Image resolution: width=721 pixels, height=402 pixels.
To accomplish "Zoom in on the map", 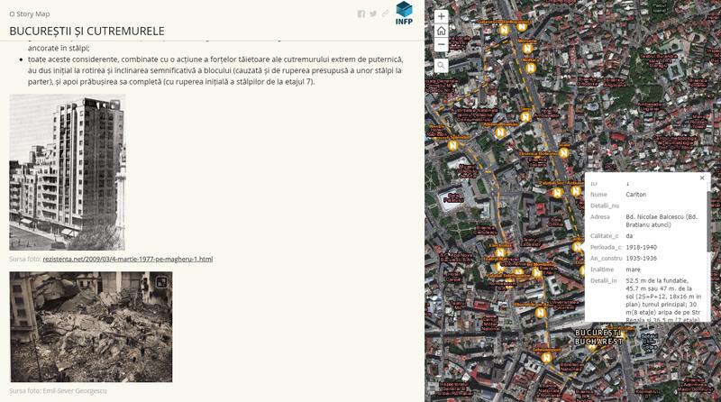I will tap(441, 16).
